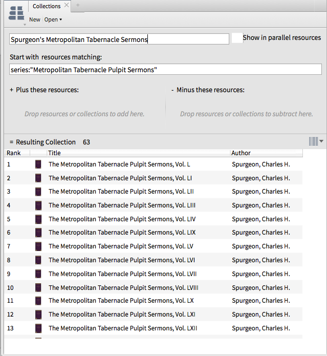The image size is (327, 356).
Task: Select title ending in Vol. LVII
Action: (122, 274)
